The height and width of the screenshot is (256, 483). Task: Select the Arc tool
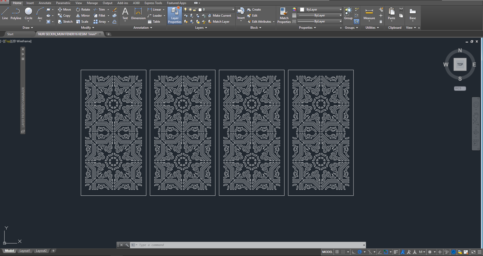(x=40, y=14)
